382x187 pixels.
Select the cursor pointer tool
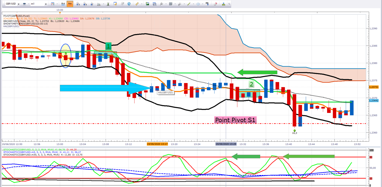[92, 4]
